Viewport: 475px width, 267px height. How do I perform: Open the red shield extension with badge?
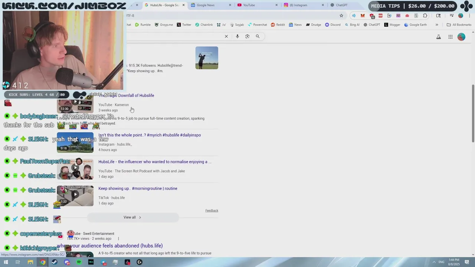[372, 16]
